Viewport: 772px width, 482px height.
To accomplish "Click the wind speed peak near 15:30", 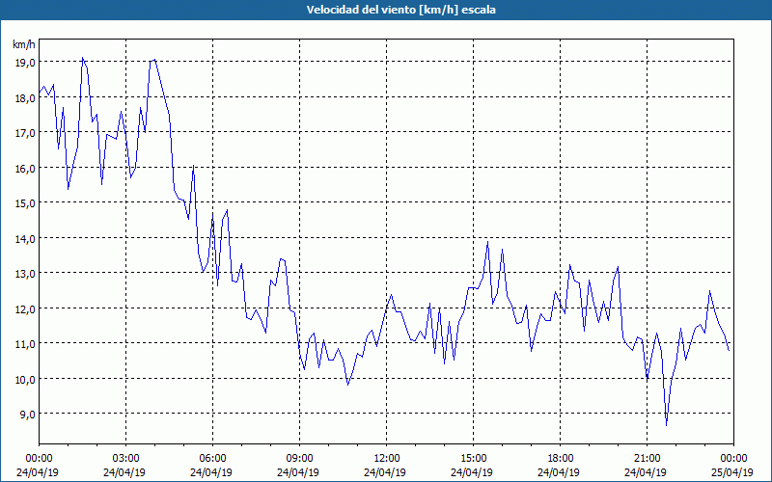I will click(x=487, y=242).
